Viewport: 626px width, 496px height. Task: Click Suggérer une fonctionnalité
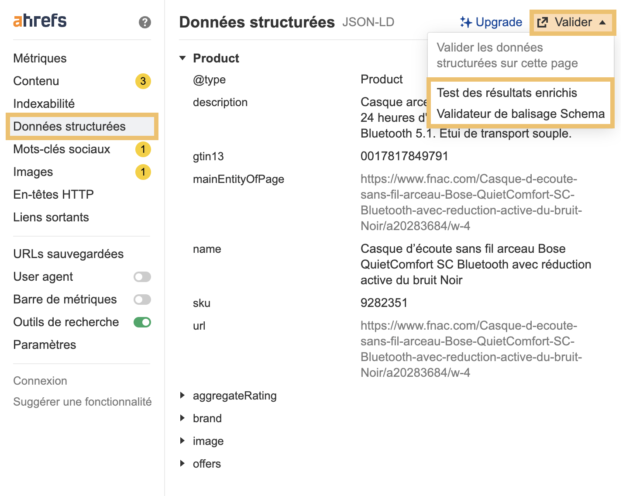coord(82,402)
